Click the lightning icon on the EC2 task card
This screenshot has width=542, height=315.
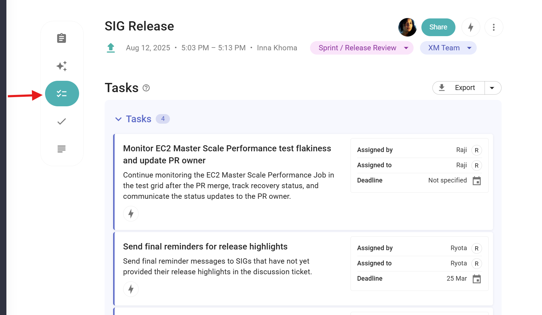[131, 214]
